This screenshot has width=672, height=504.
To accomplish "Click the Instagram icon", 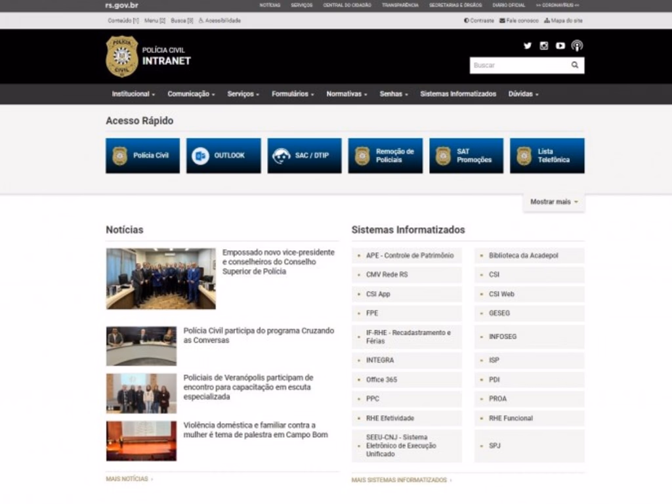I will (544, 46).
